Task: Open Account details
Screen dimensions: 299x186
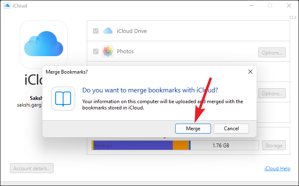Action: tap(32, 168)
